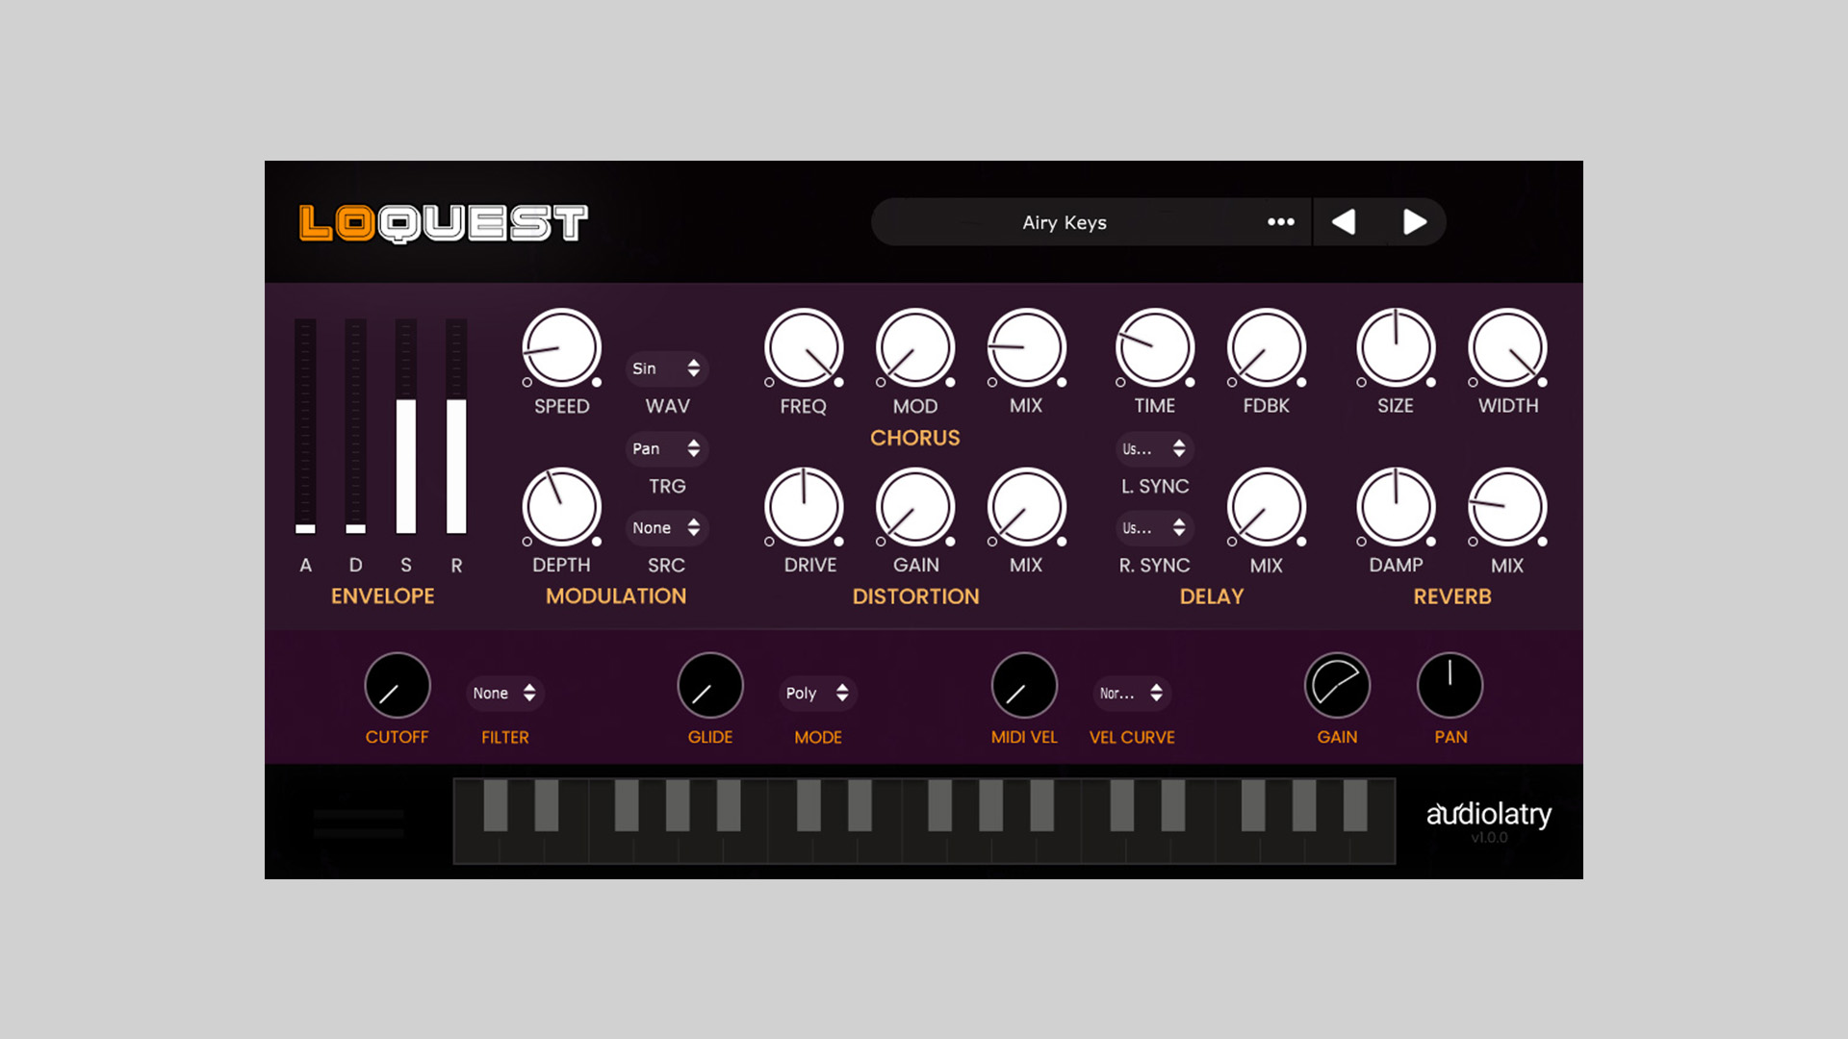Screen dimensions: 1848x1039
Task: Click the Reverb SIZE knob
Action: (1396, 347)
